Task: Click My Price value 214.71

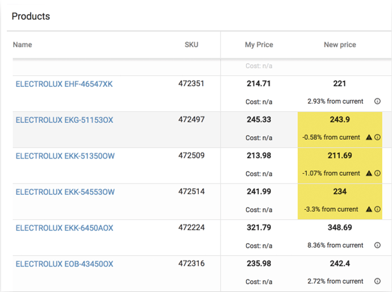Action: point(258,84)
